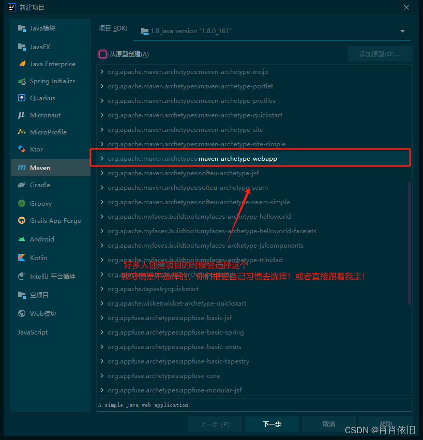Image resolution: width=423 pixels, height=440 pixels.
Task: Expand maven-archetype-profiles row chevron
Action: (x=102, y=101)
